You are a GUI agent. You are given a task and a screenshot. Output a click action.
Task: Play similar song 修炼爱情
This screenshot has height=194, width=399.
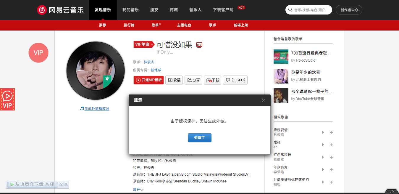(323, 132)
